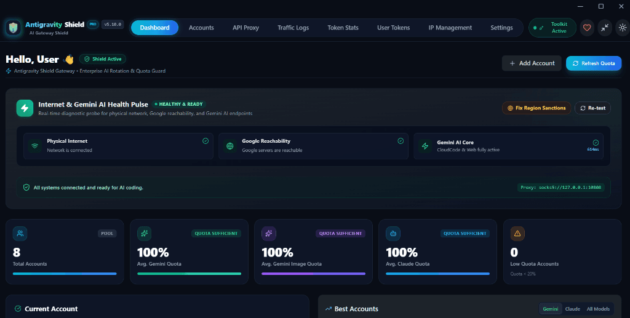Click the Best Accounts trend icon
Viewport: 630px width, 318px height.
click(329, 309)
